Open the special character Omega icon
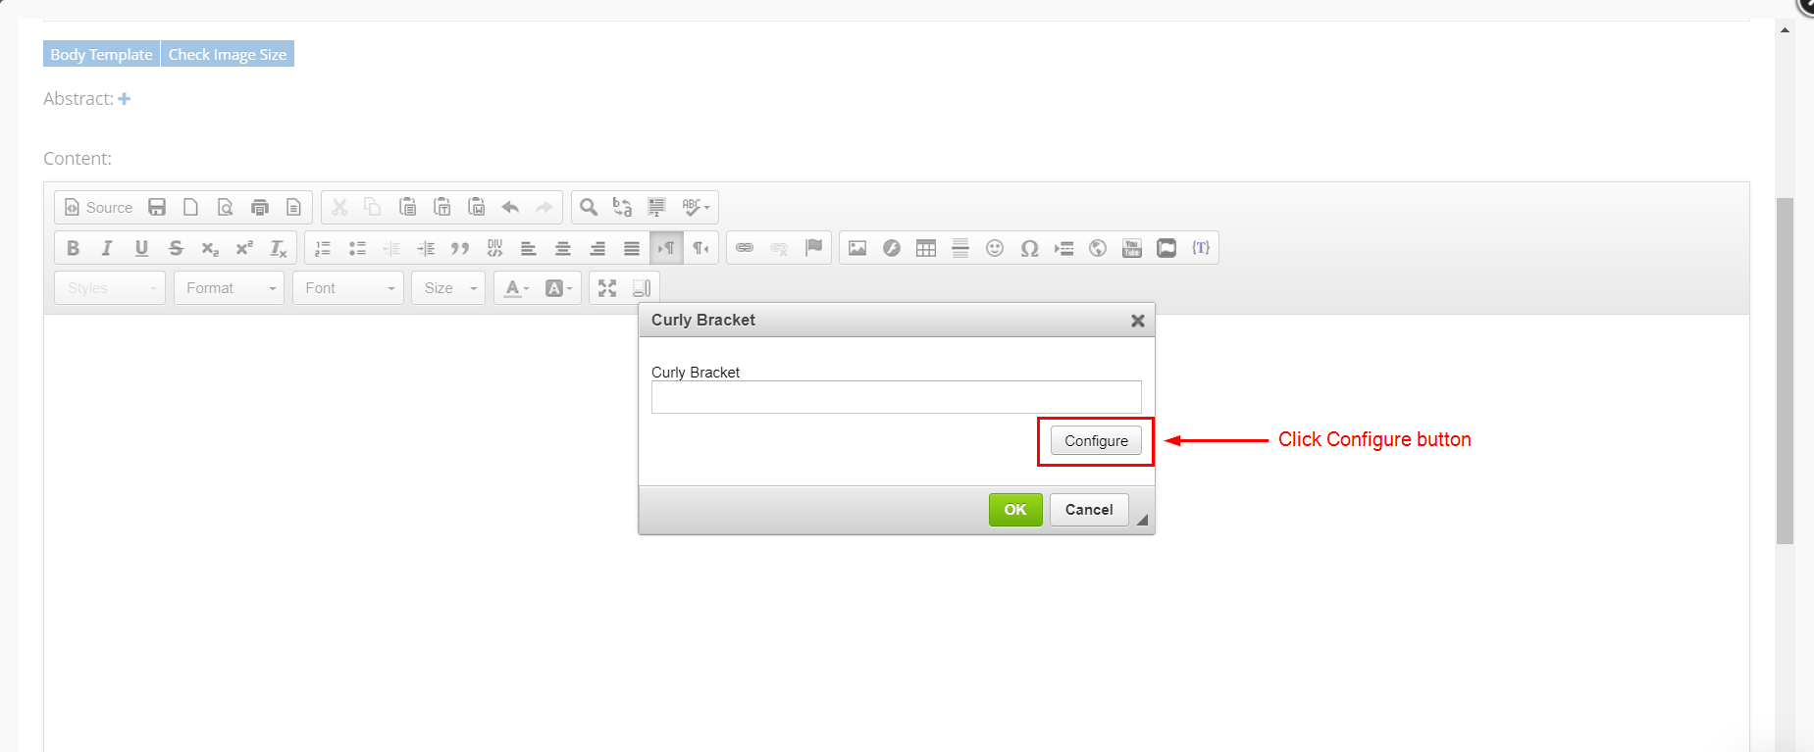Image resolution: width=1814 pixels, height=752 pixels. 1029,248
